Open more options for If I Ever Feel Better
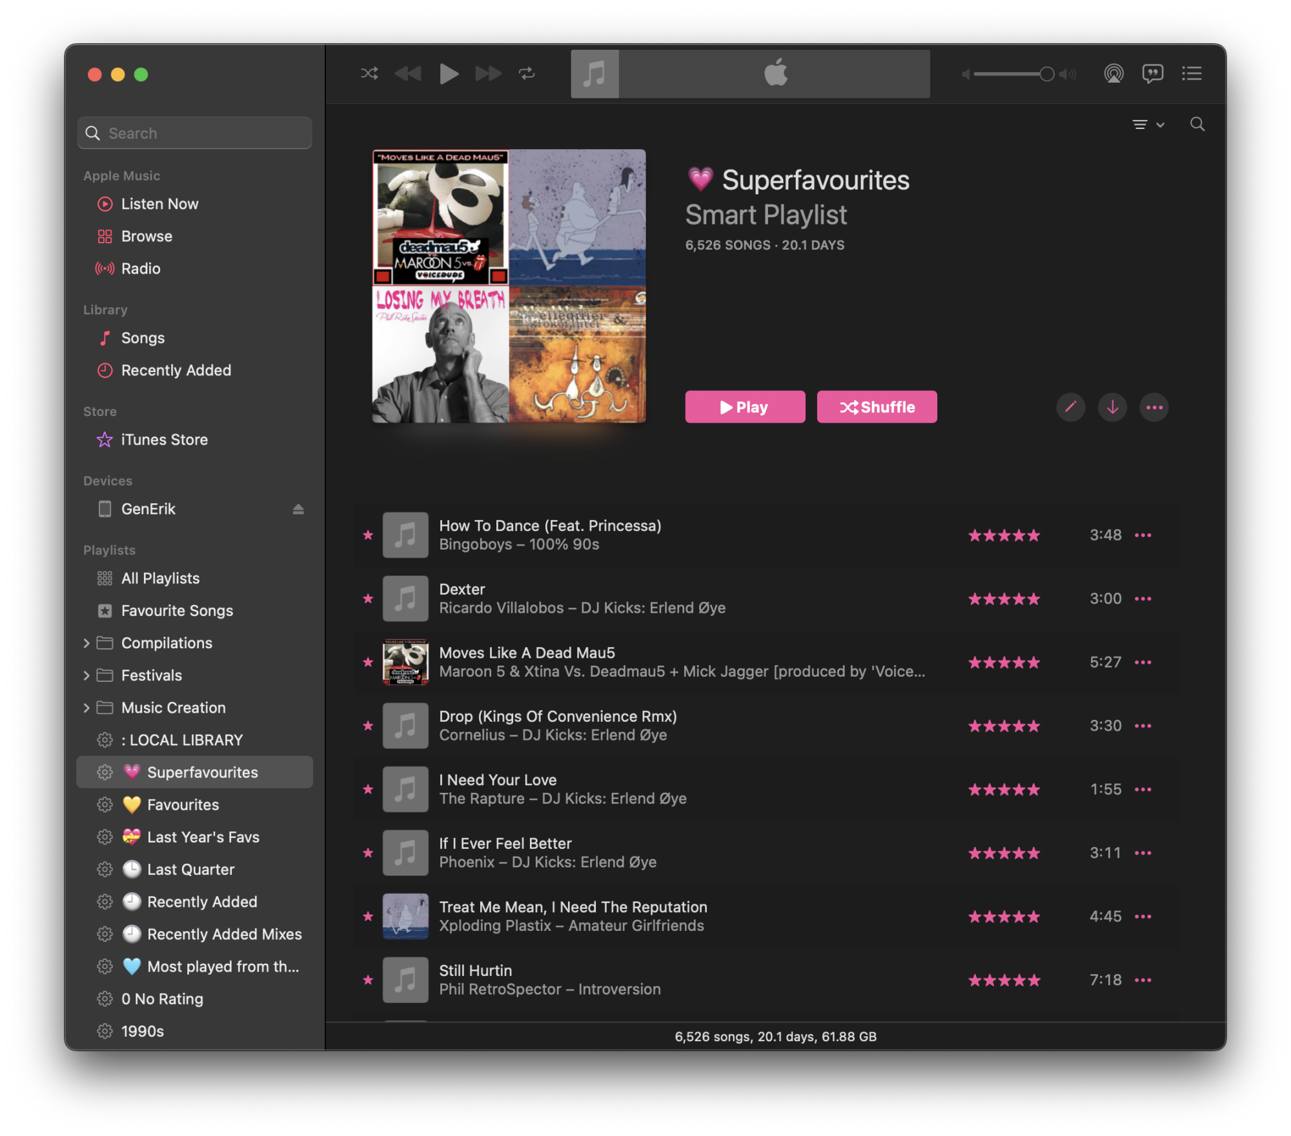1291x1136 pixels. coord(1143,853)
